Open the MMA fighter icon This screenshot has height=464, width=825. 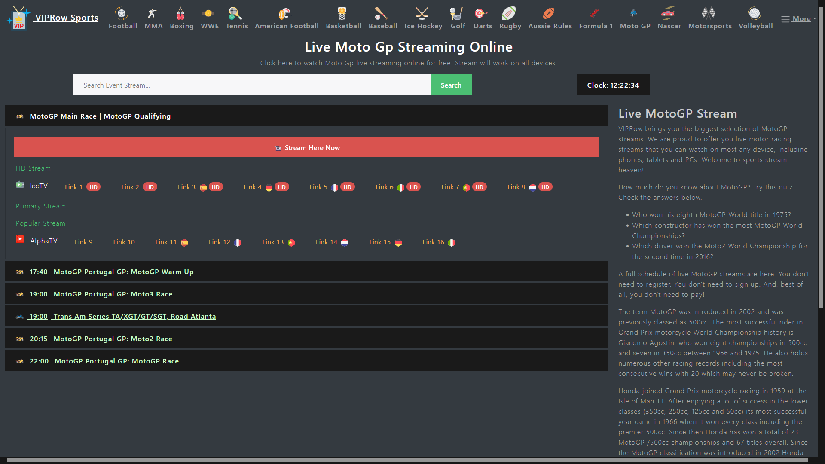[152, 13]
